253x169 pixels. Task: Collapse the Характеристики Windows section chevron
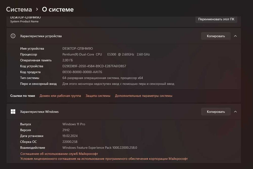235,112
